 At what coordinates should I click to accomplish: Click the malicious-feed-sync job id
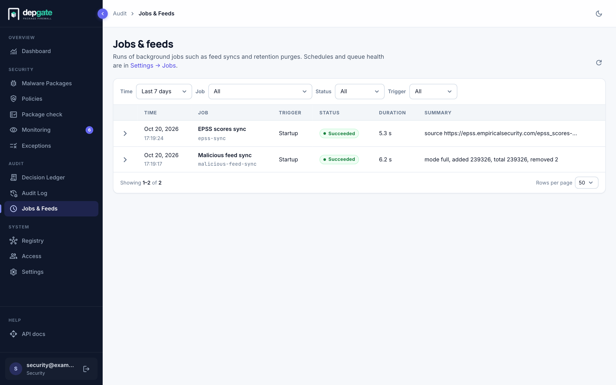click(227, 164)
